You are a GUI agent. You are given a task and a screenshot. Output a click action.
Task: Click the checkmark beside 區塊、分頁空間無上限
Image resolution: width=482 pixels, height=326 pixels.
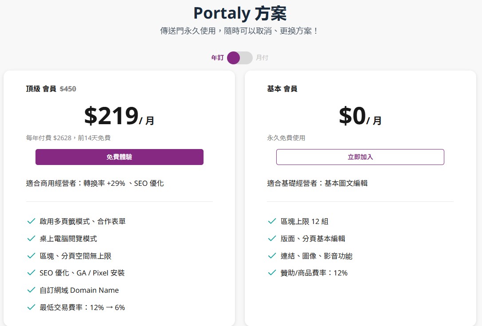tap(31, 255)
